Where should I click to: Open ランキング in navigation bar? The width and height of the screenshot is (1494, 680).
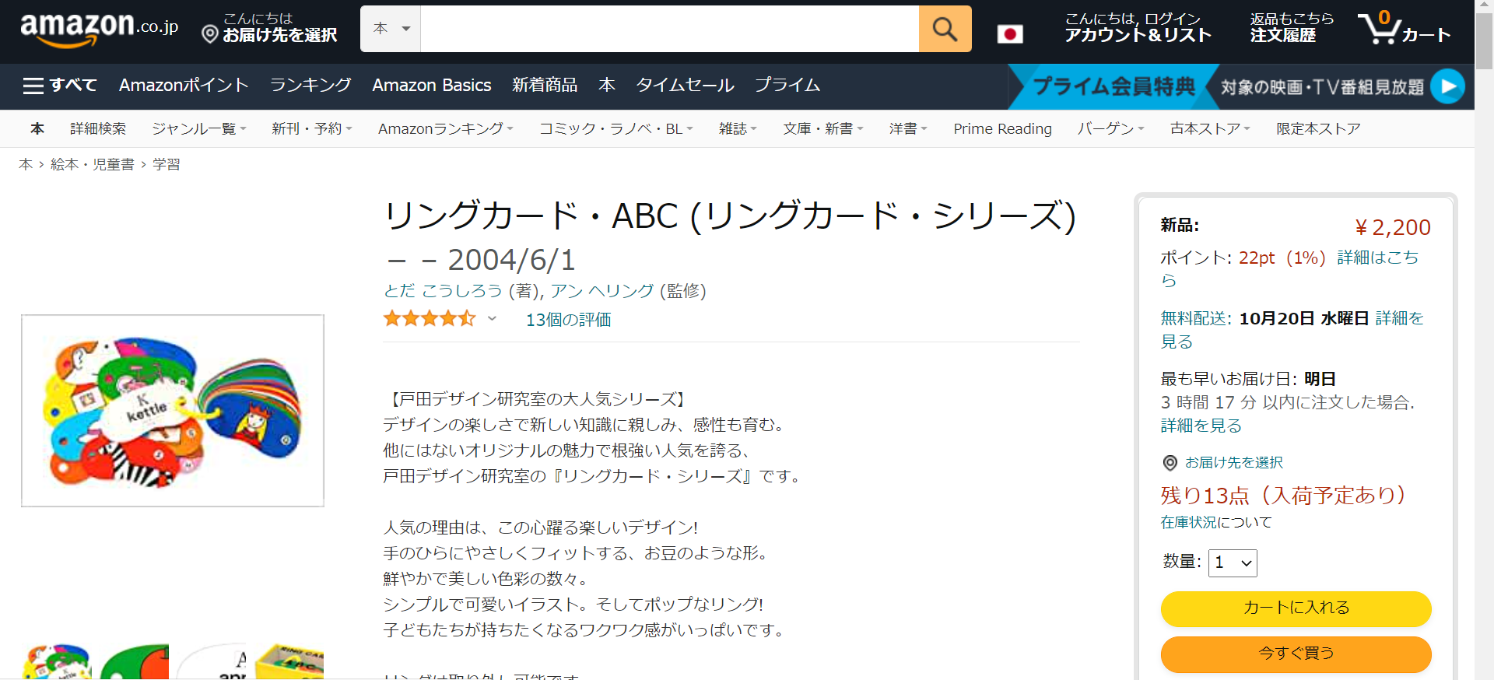[x=310, y=86]
